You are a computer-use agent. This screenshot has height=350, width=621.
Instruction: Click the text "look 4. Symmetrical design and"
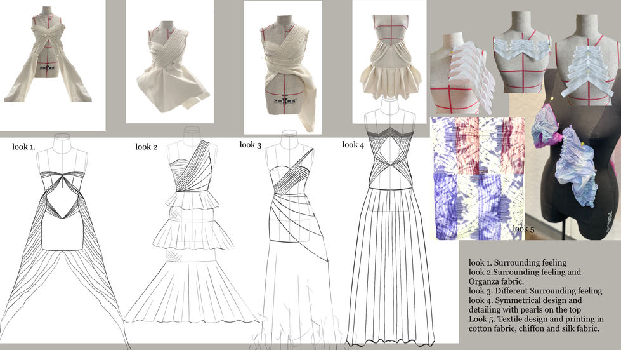point(525,300)
